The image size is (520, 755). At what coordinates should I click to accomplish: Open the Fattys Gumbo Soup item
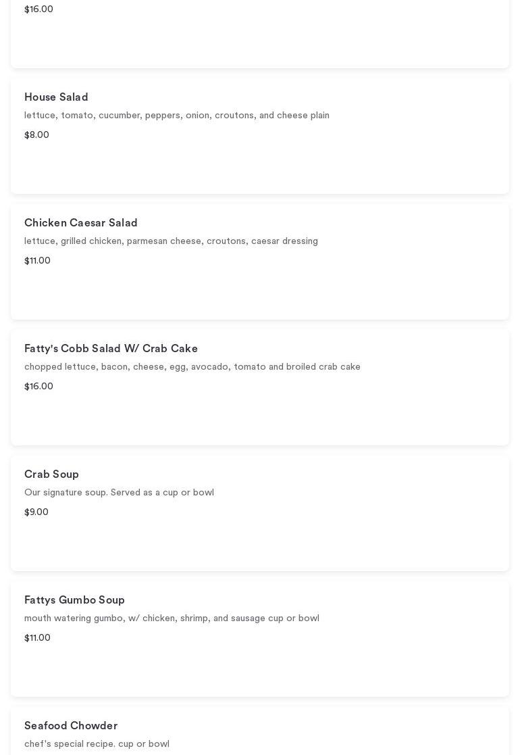[x=74, y=600]
